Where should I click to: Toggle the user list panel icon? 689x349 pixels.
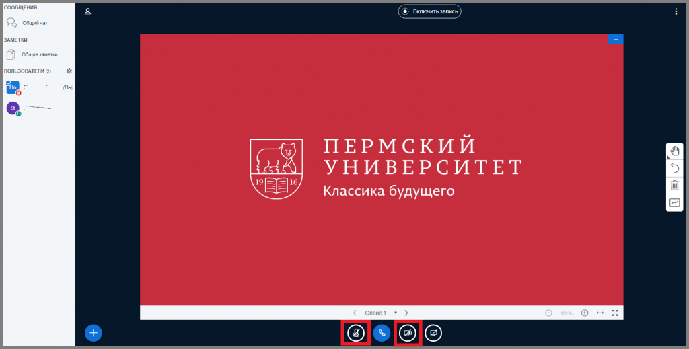tap(88, 11)
